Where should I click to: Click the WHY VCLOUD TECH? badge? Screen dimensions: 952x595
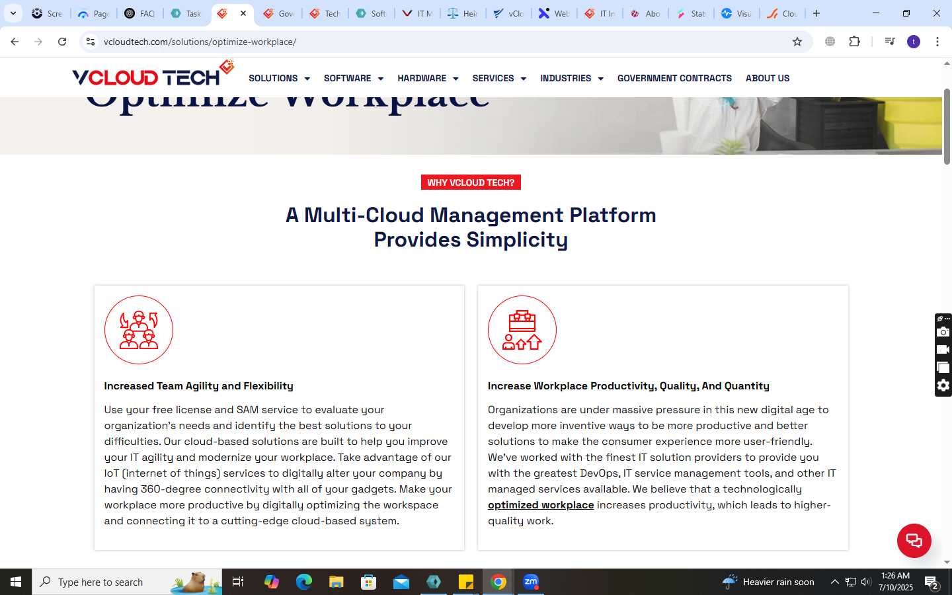471,182
